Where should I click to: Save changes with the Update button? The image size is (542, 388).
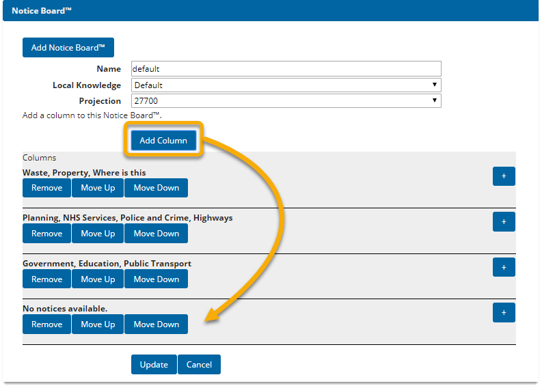154,365
